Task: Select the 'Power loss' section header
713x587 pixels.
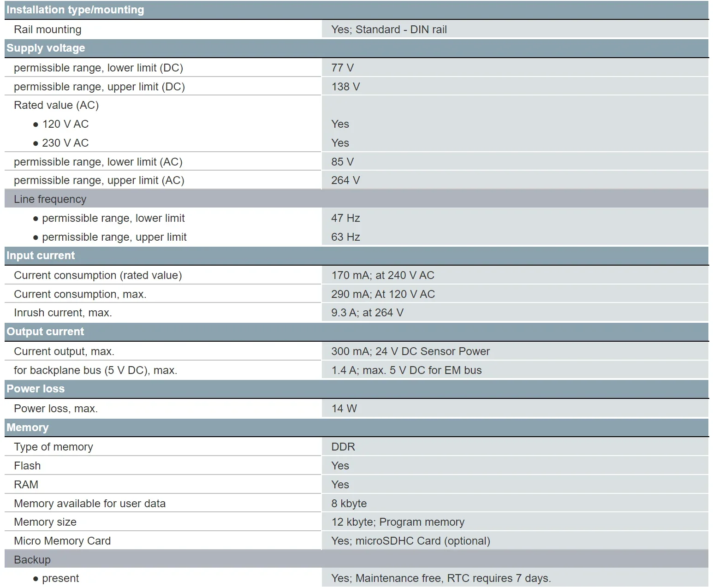Action: (x=356, y=389)
